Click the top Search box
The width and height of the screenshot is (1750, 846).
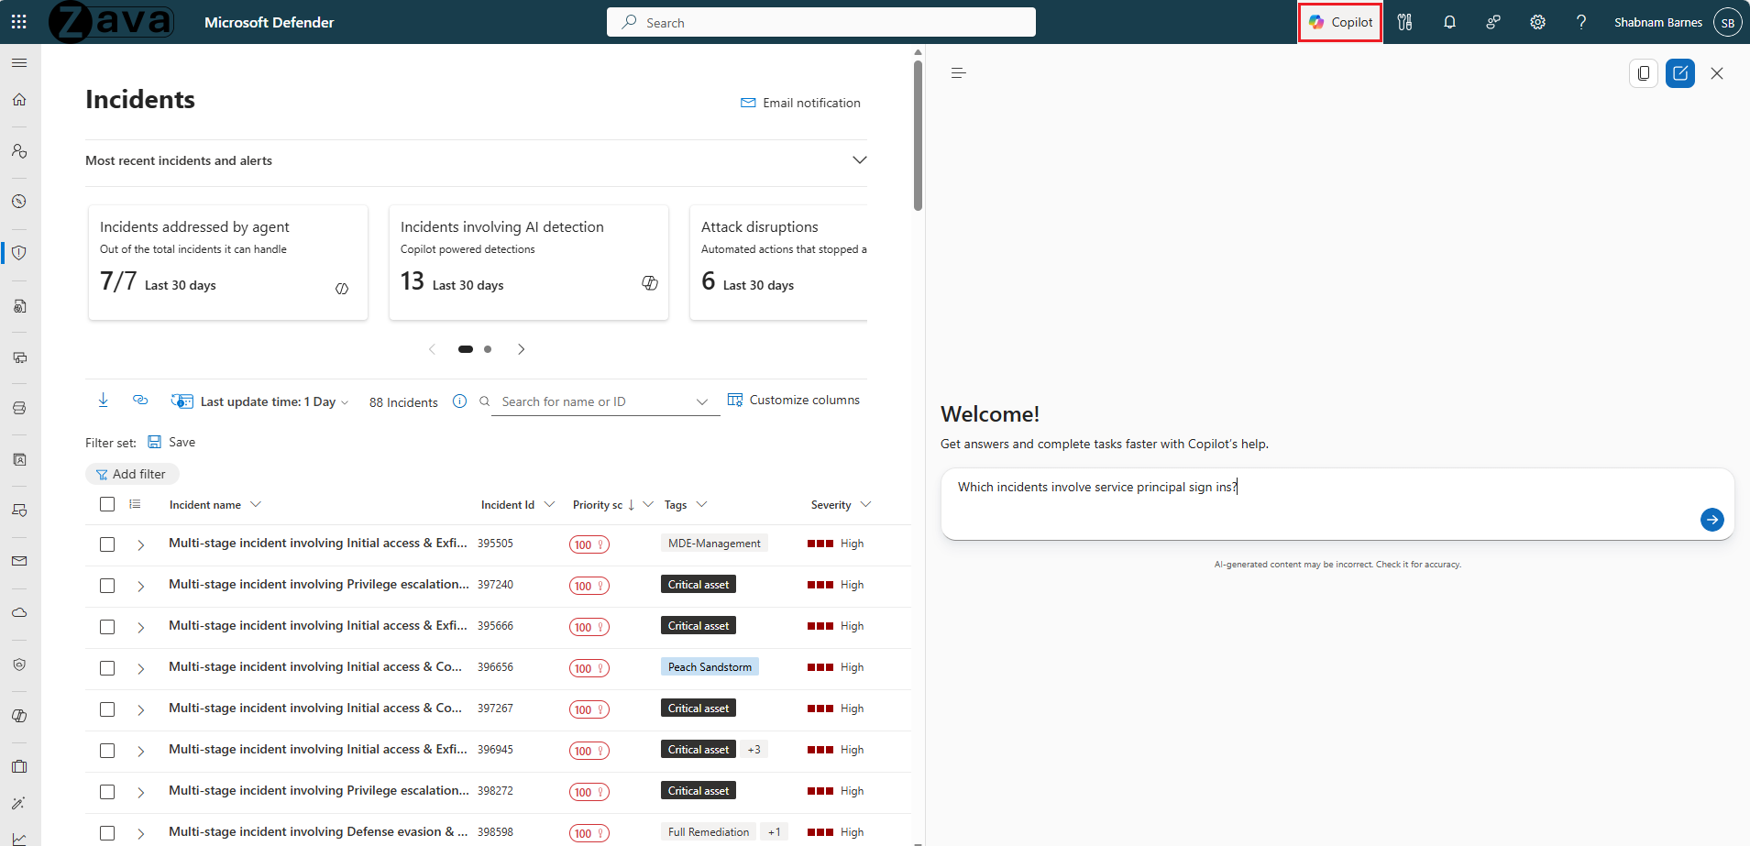point(821,22)
